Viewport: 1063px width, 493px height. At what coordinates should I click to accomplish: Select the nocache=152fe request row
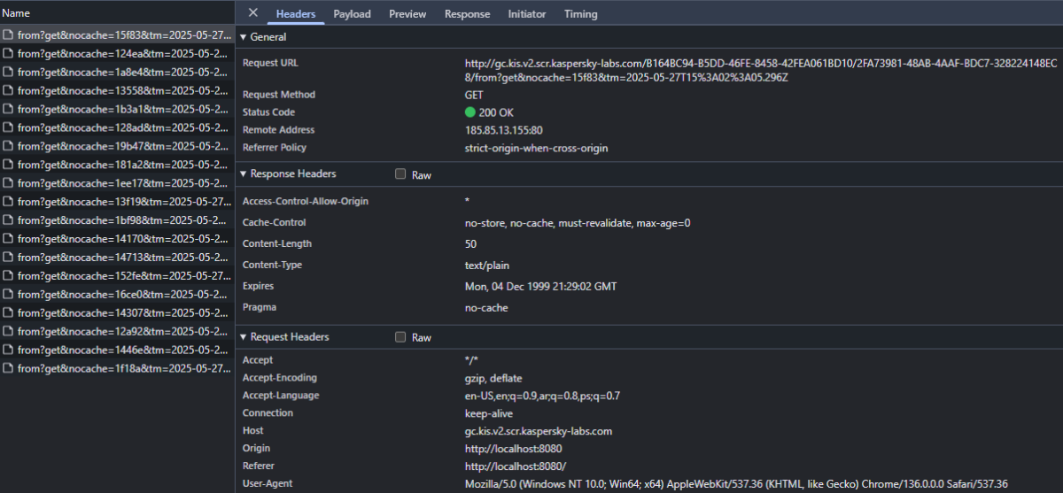(120, 276)
